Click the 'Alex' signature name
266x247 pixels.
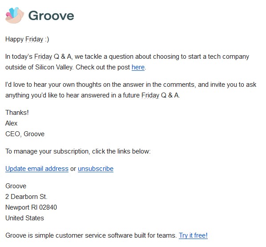12,123
